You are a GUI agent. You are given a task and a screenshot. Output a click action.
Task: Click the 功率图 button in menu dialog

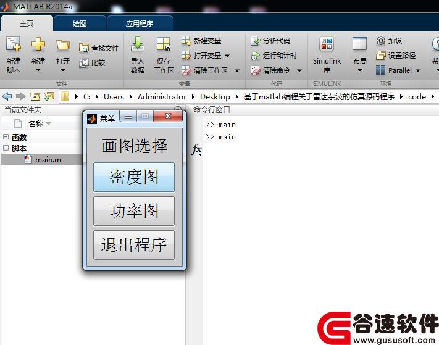134,210
